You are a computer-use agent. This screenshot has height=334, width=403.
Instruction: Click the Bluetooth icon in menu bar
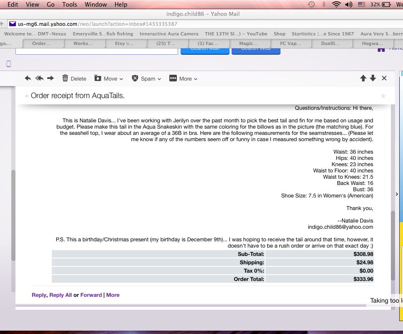click(324, 4)
